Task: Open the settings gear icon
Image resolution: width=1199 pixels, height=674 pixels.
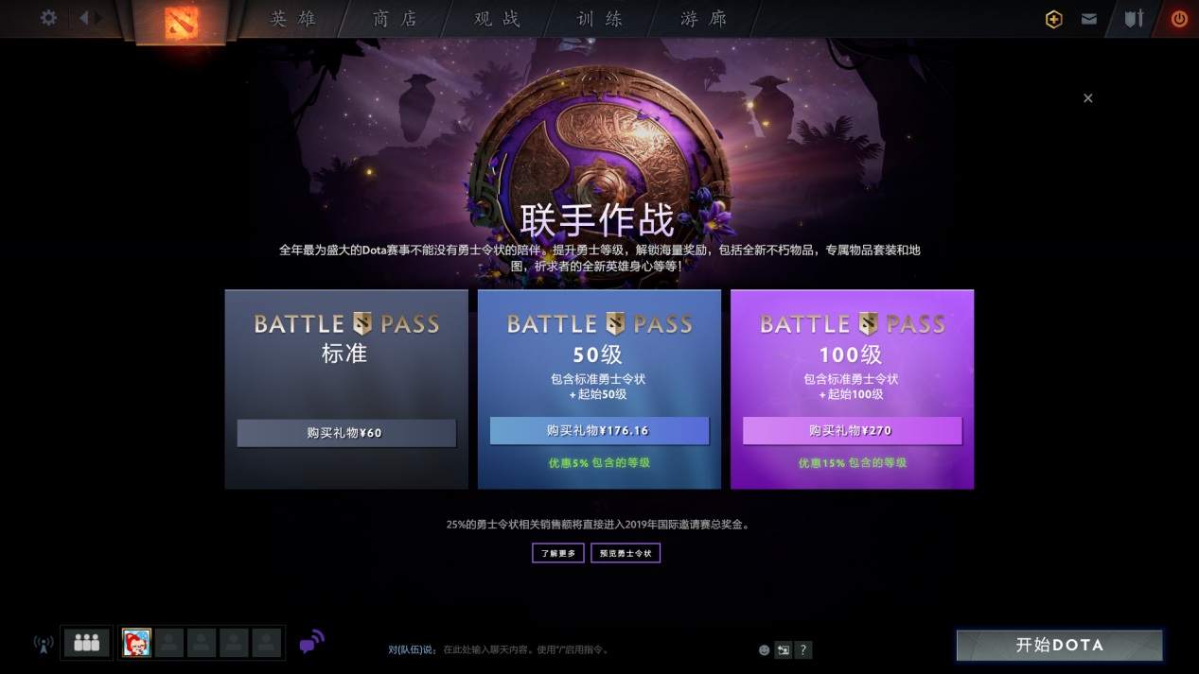Action: tap(48, 18)
